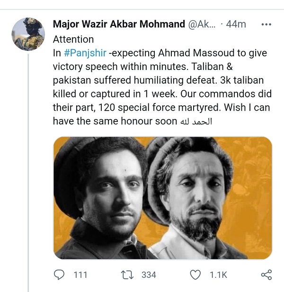Tap the retweet arrows icon
This screenshot has height=292, width=284.
126,275
